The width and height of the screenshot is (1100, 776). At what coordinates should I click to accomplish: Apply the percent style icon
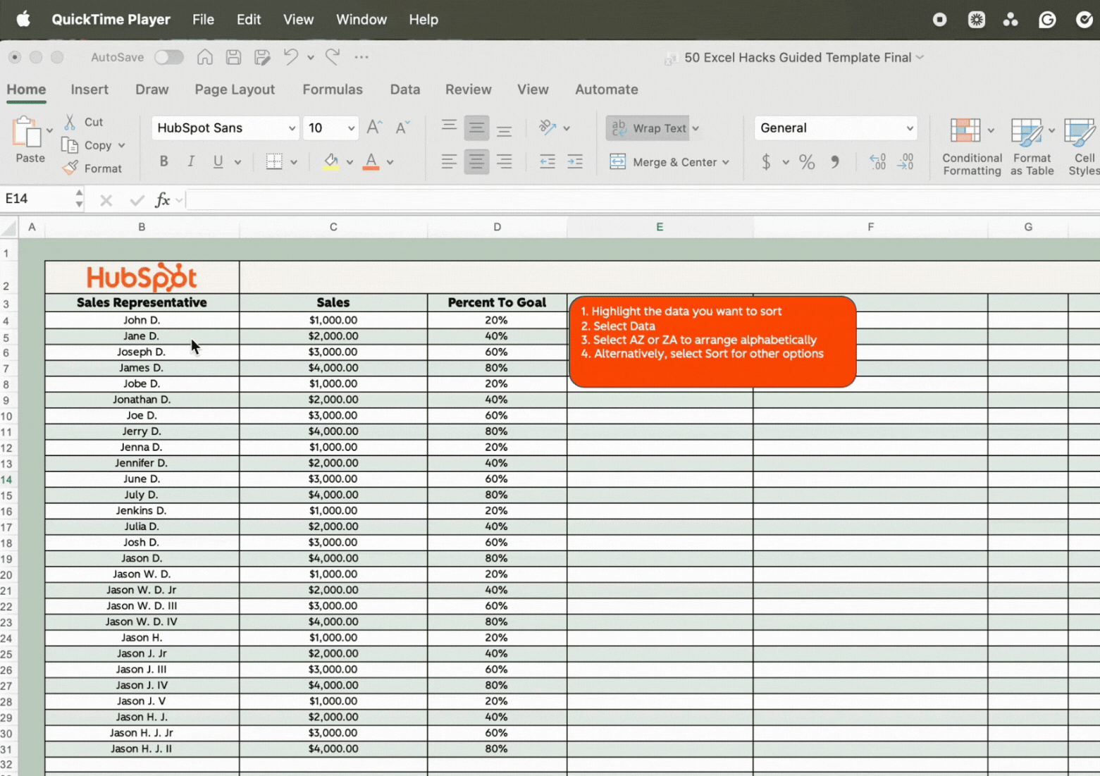(x=807, y=161)
